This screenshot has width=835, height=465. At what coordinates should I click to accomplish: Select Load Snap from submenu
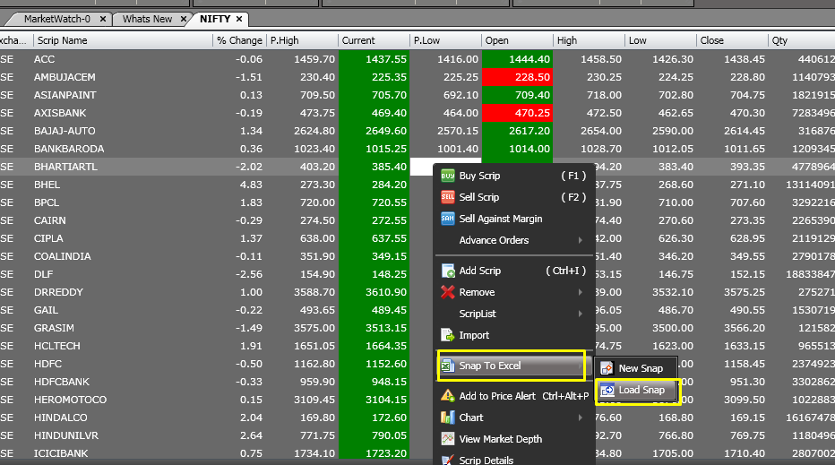tap(637, 390)
